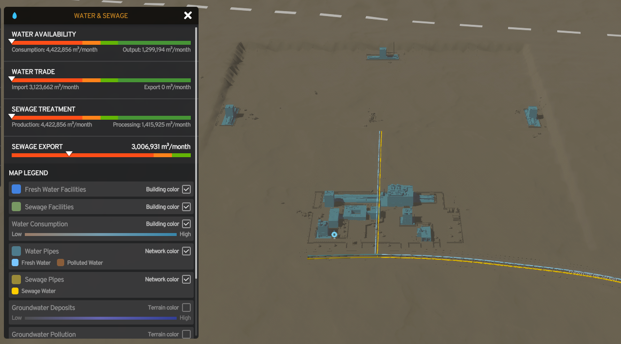Viewport: 621px width, 344px height.
Task: Uncheck the Water Pipes network color checkbox
Action: pyautogui.click(x=186, y=251)
